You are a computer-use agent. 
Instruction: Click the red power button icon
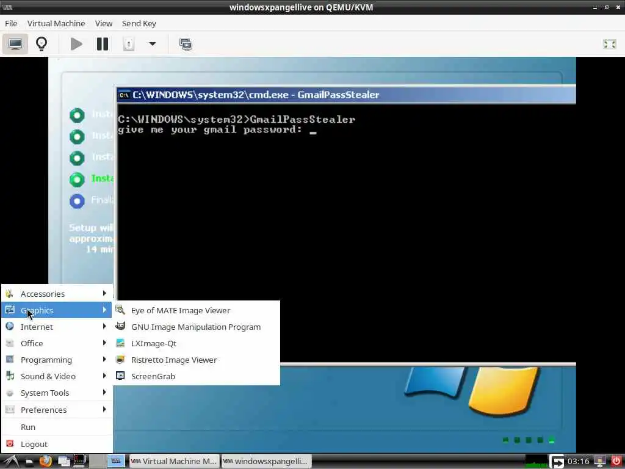(x=616, y=462)
